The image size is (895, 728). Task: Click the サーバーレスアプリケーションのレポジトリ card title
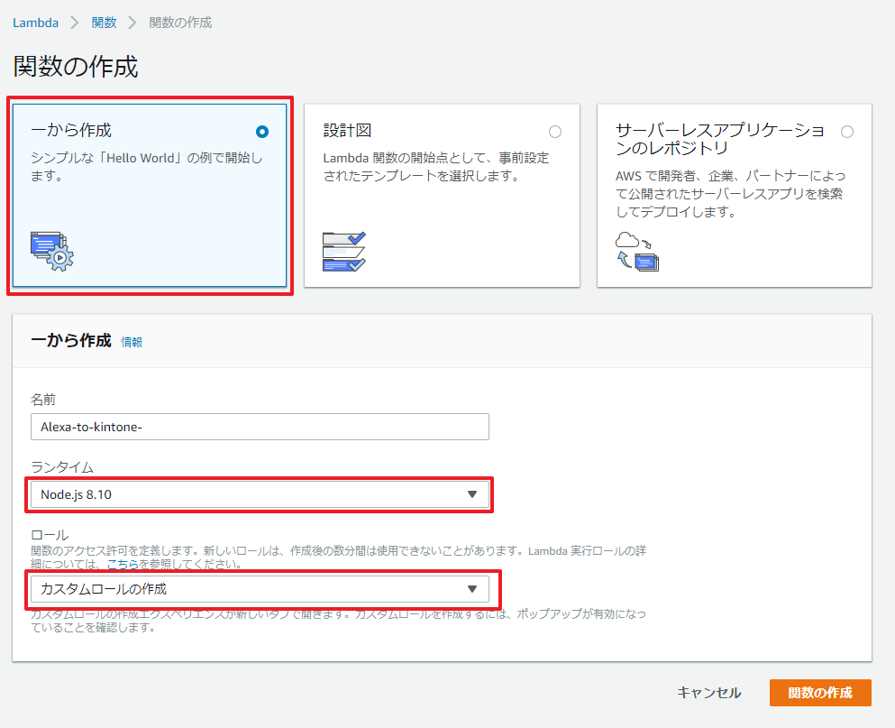click(x=720, y=139)
